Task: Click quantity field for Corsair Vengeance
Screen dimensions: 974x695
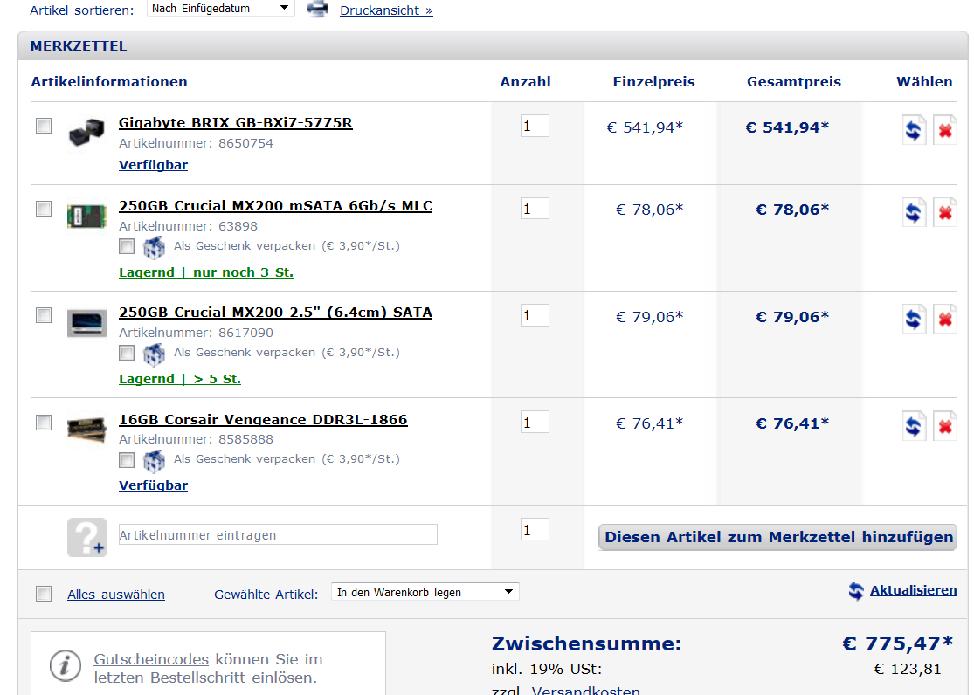Action: pyautogui.click(x=535, y=423)
